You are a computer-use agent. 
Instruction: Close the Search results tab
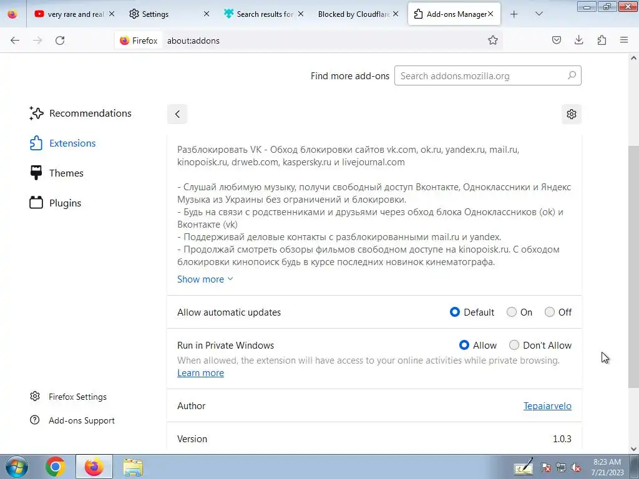click(x=301, y=14)
